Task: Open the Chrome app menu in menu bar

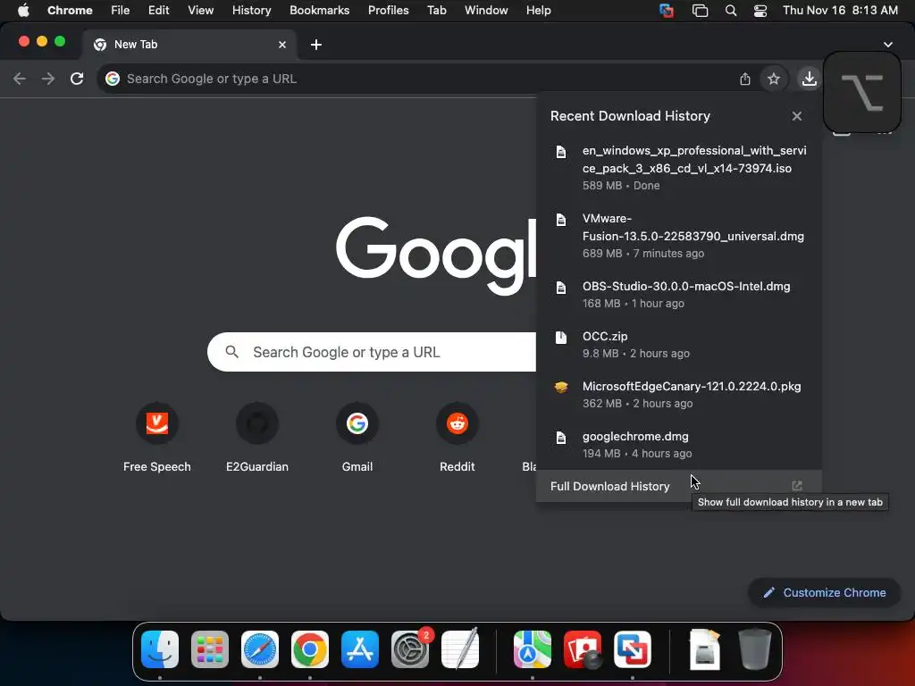Action: click(x=70, y=11)
